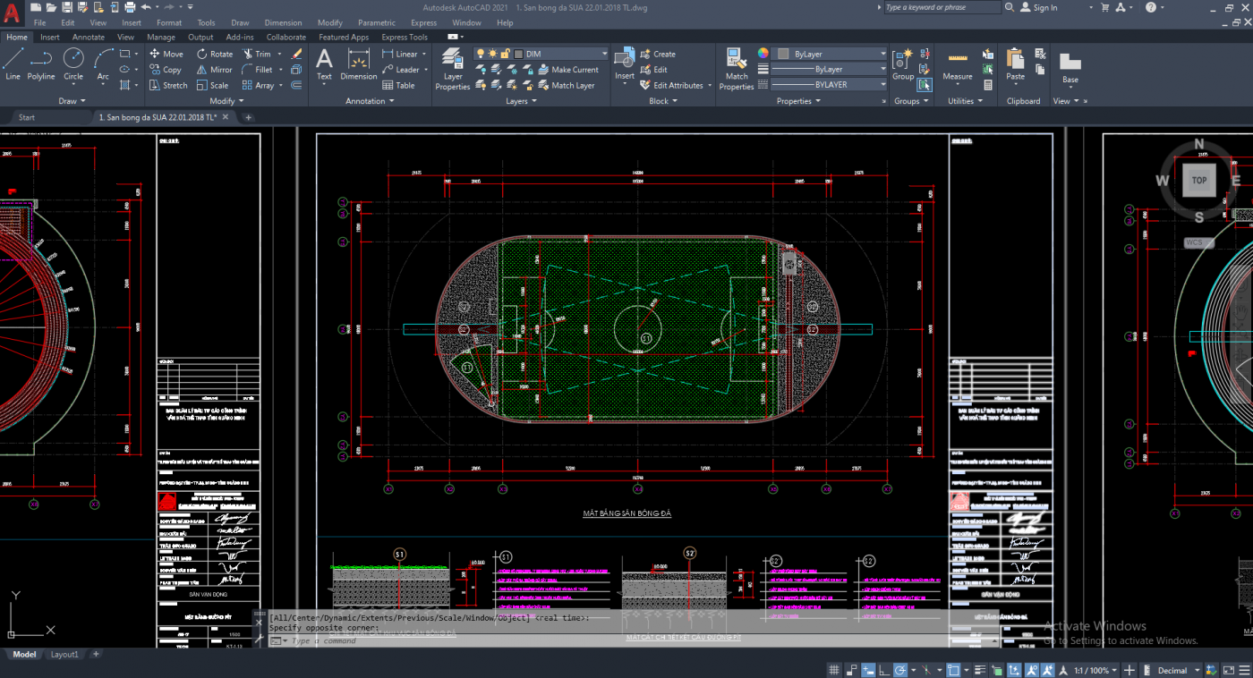Insert a Table annotation
This screenshot has width=1253, height=678.
tap(398, 86)
